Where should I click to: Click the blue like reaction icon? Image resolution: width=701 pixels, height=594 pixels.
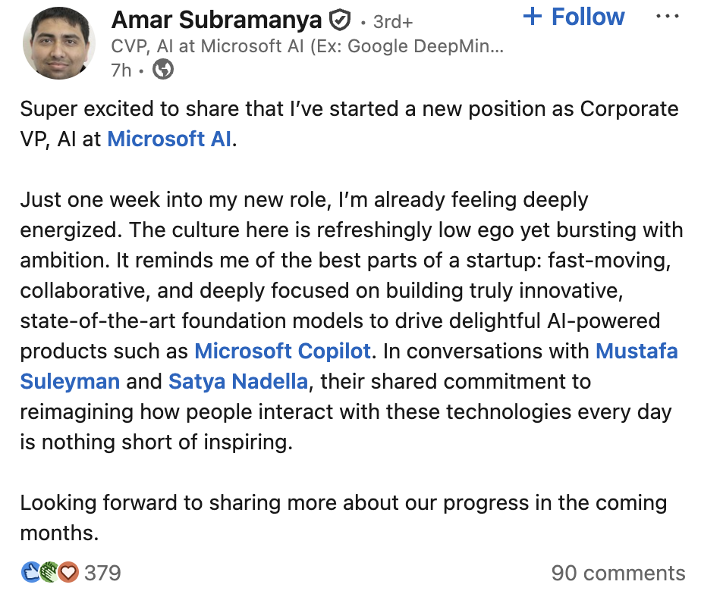(31, 572)
